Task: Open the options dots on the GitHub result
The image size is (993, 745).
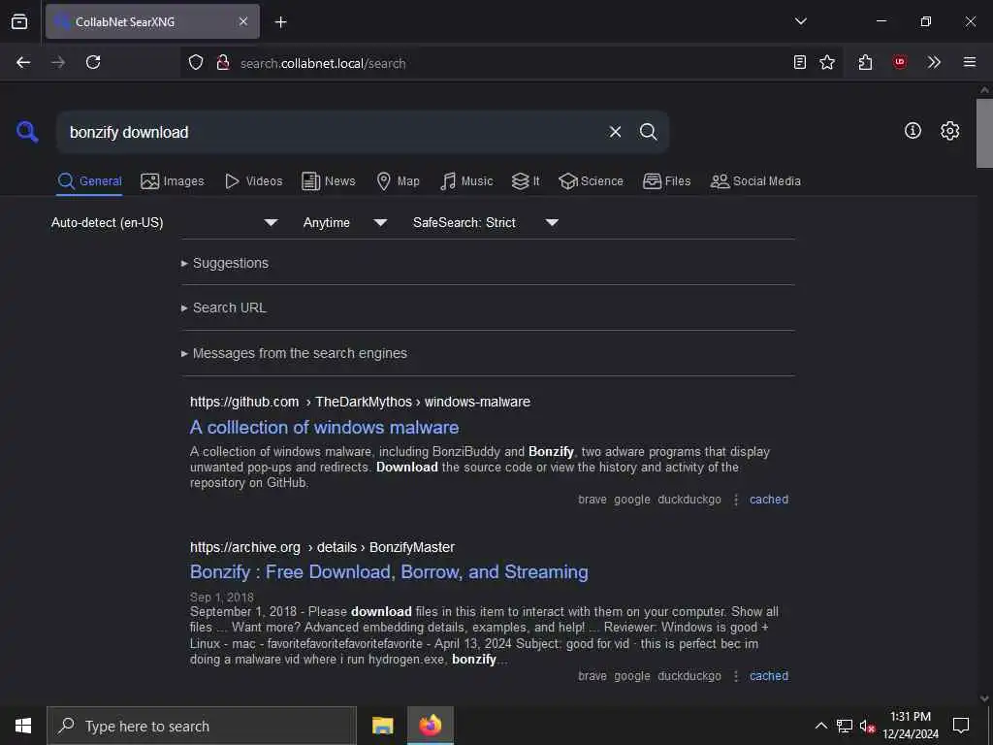Action: point(735,500)
